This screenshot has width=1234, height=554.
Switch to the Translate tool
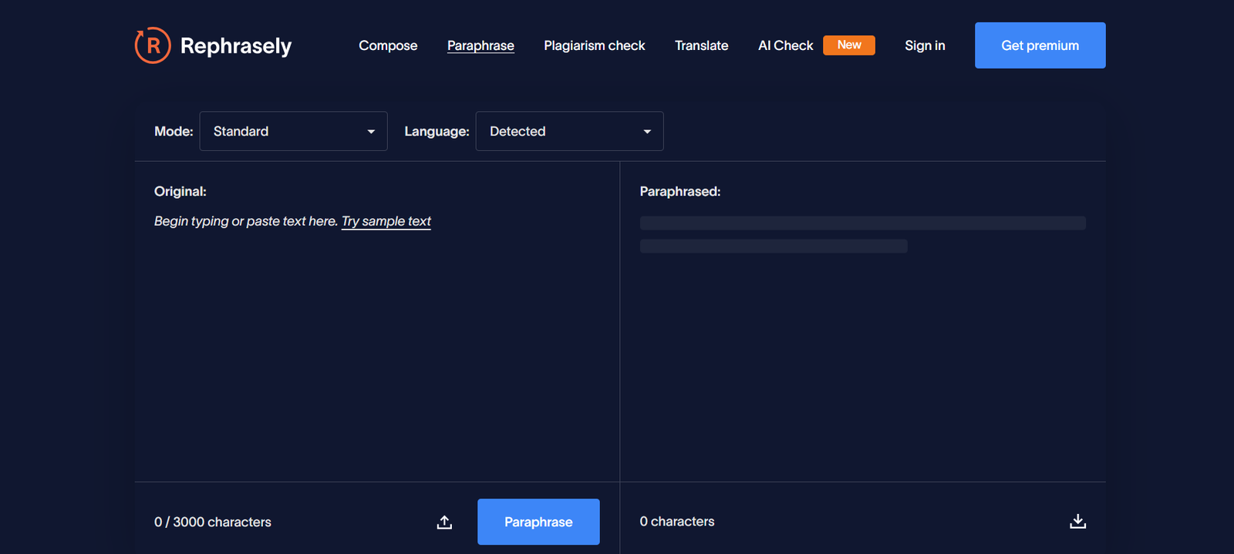pos(701,45)
